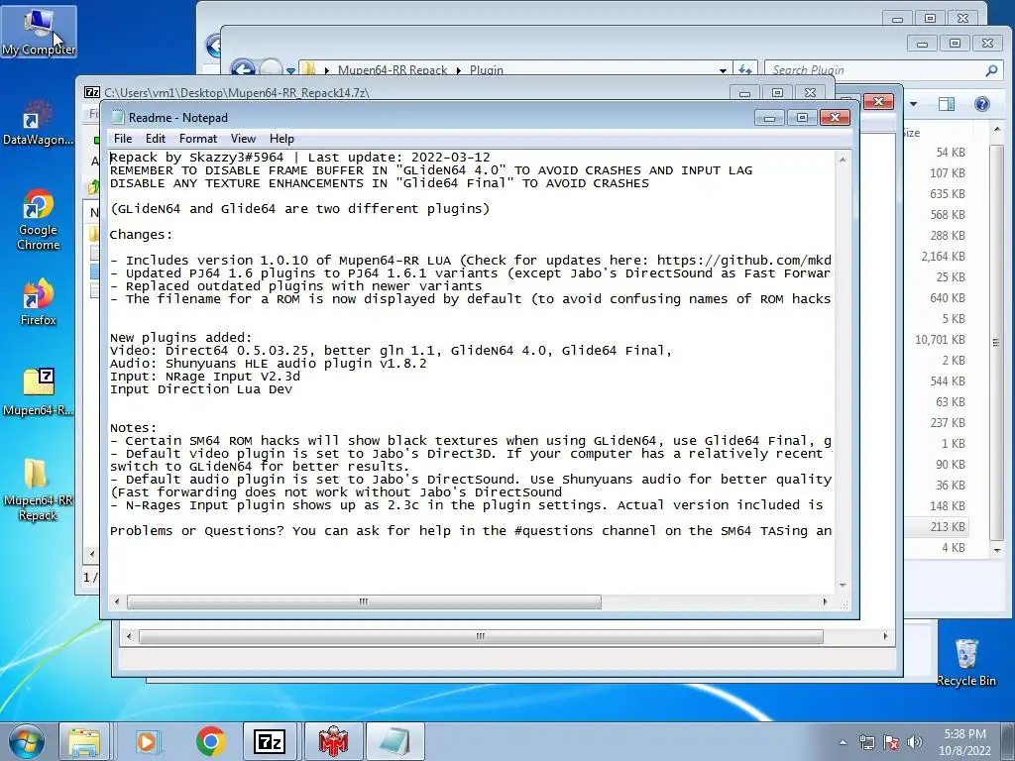This screenshot has width=1015, height=761.
Task: Click 'Plugin' breadcrumb in Explorer address bar
Action: click(x=486, y=70)
